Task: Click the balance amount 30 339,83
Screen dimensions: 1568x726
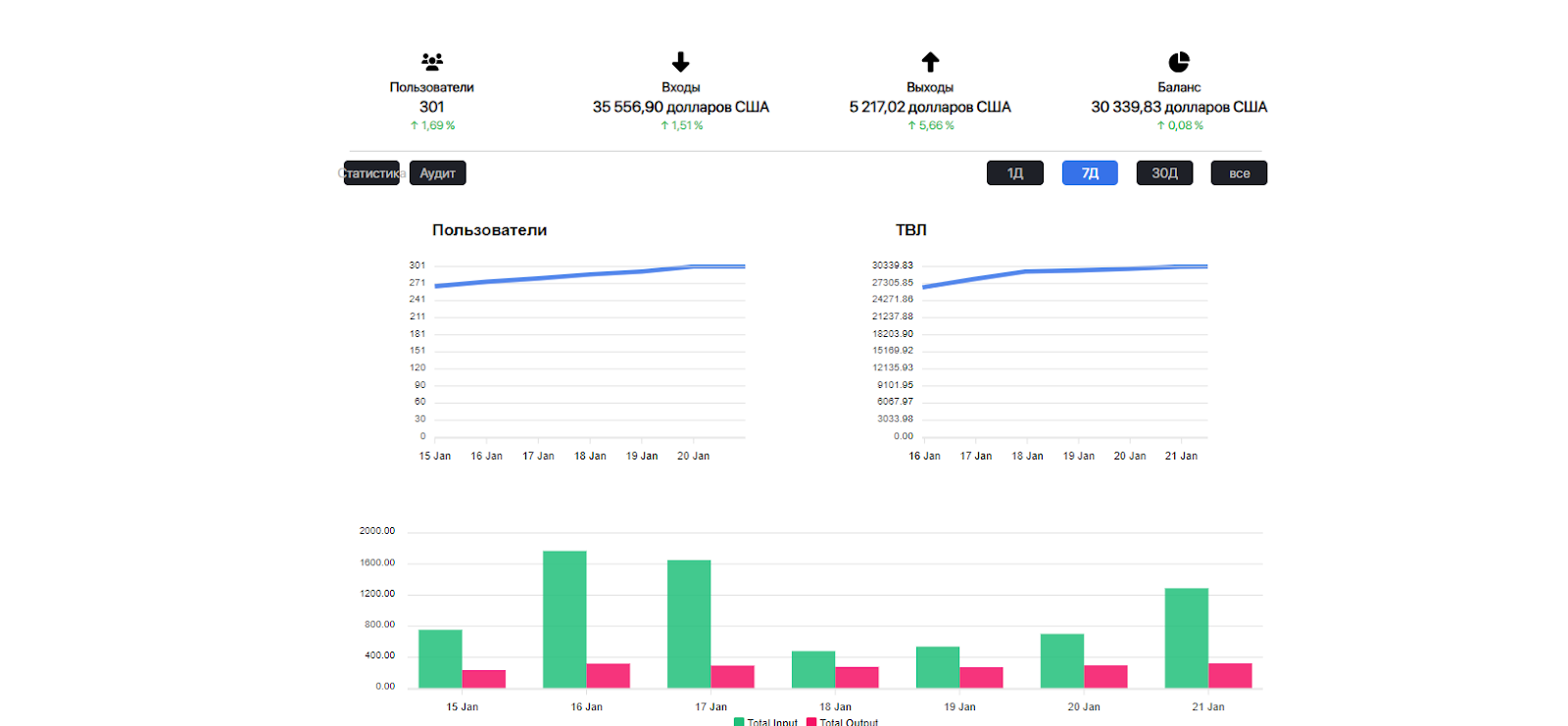Action: [1178, 107]
